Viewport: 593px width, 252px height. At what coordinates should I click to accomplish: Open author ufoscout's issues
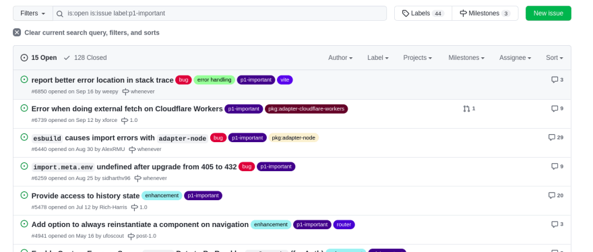pyautogui.click(x=113, y=236)
